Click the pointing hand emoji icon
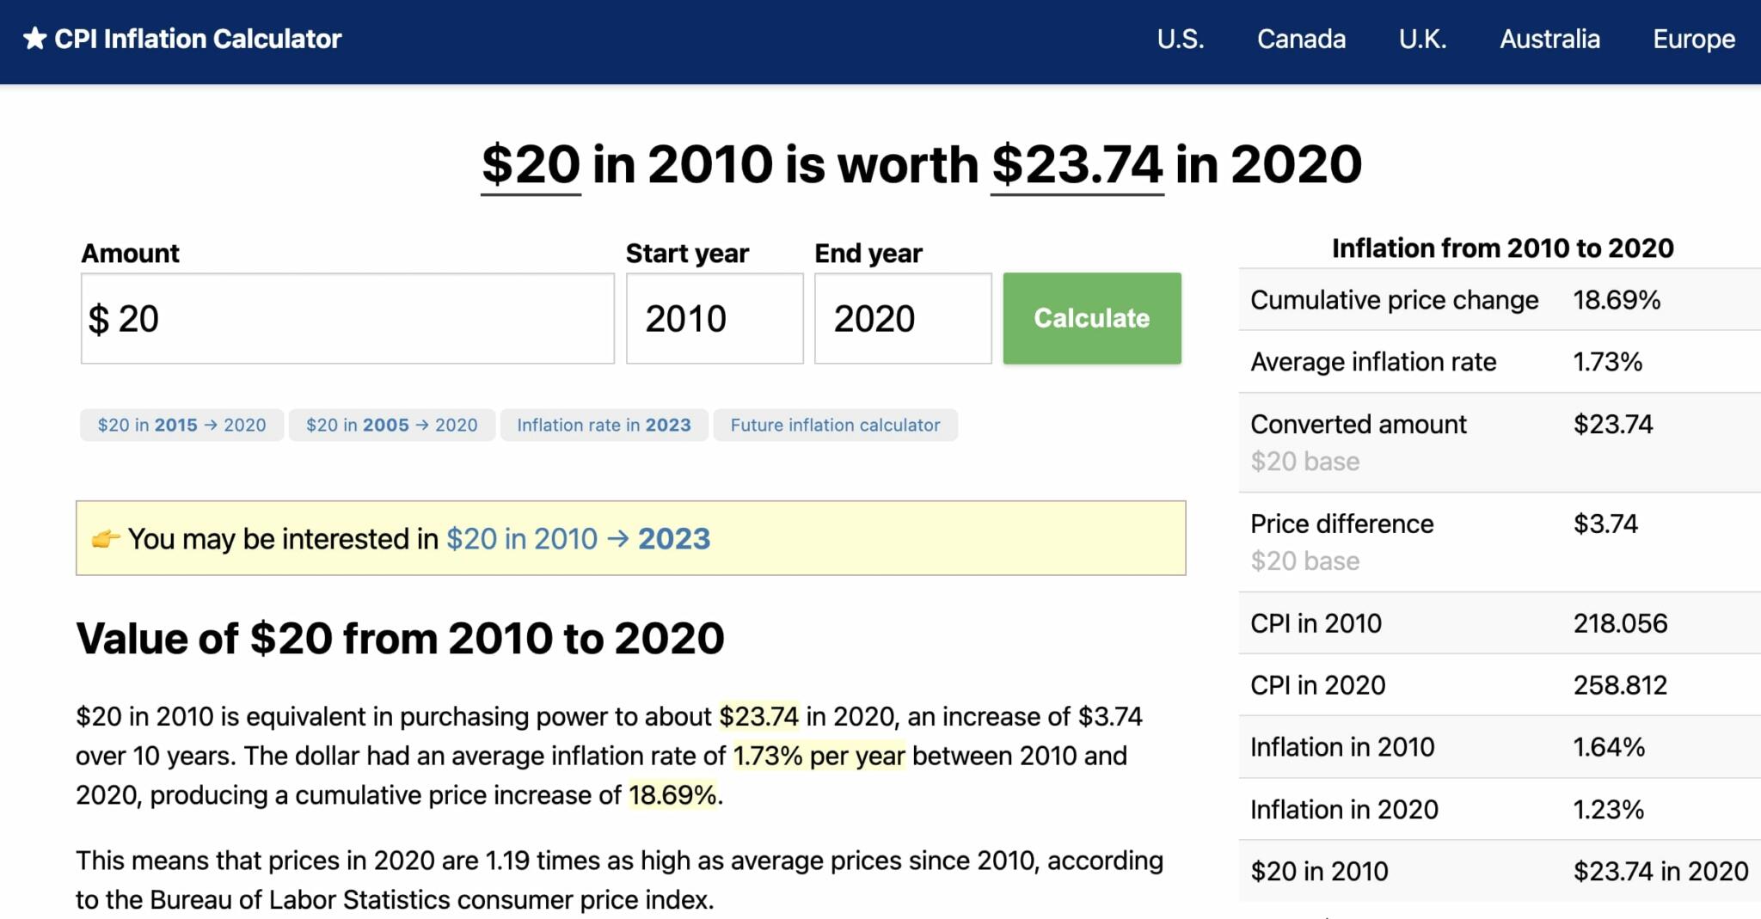The height and width of the screenshot is (919, 1761). (x=106, y=539)
